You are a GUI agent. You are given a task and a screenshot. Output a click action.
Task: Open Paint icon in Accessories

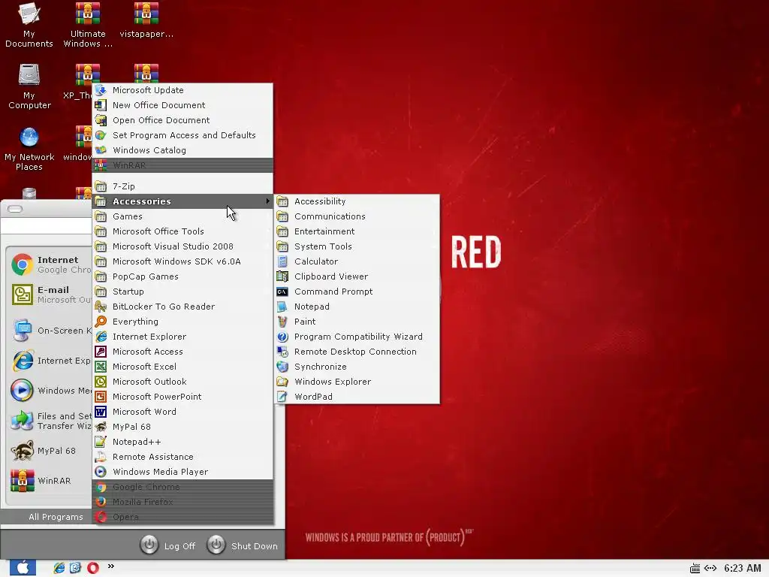coord(282,322)
